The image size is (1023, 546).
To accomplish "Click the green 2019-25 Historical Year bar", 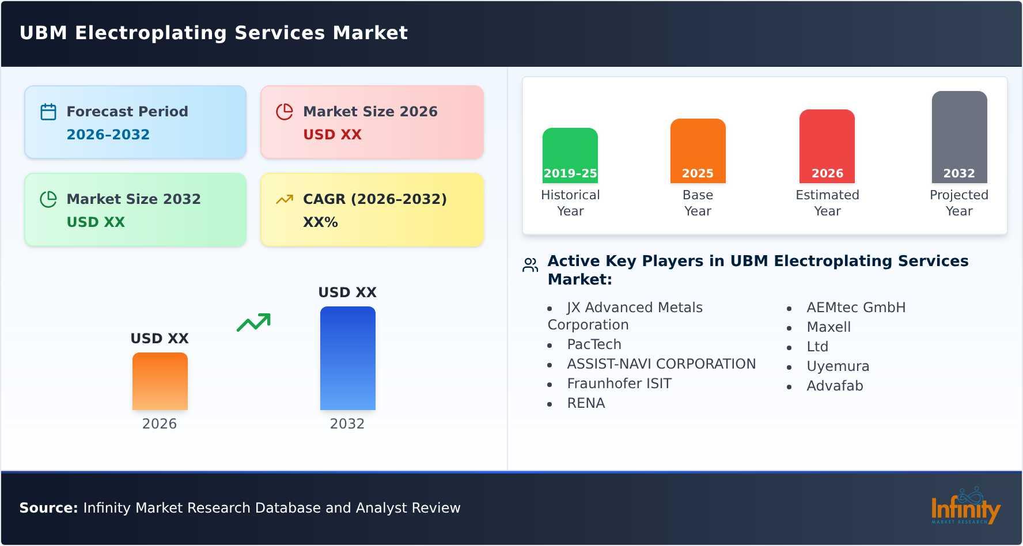I will 570,156.
